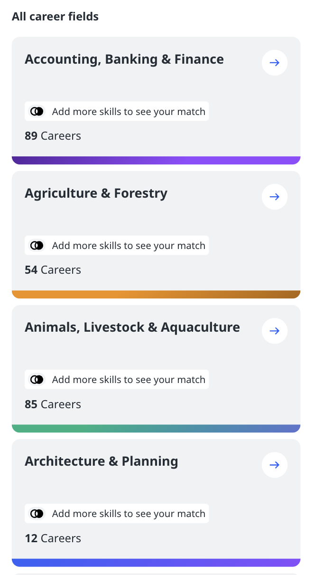The height and width of the screenshot is (575, 315).
Task: Click the purple color bar under Accounting card
Action: (156, 161)
